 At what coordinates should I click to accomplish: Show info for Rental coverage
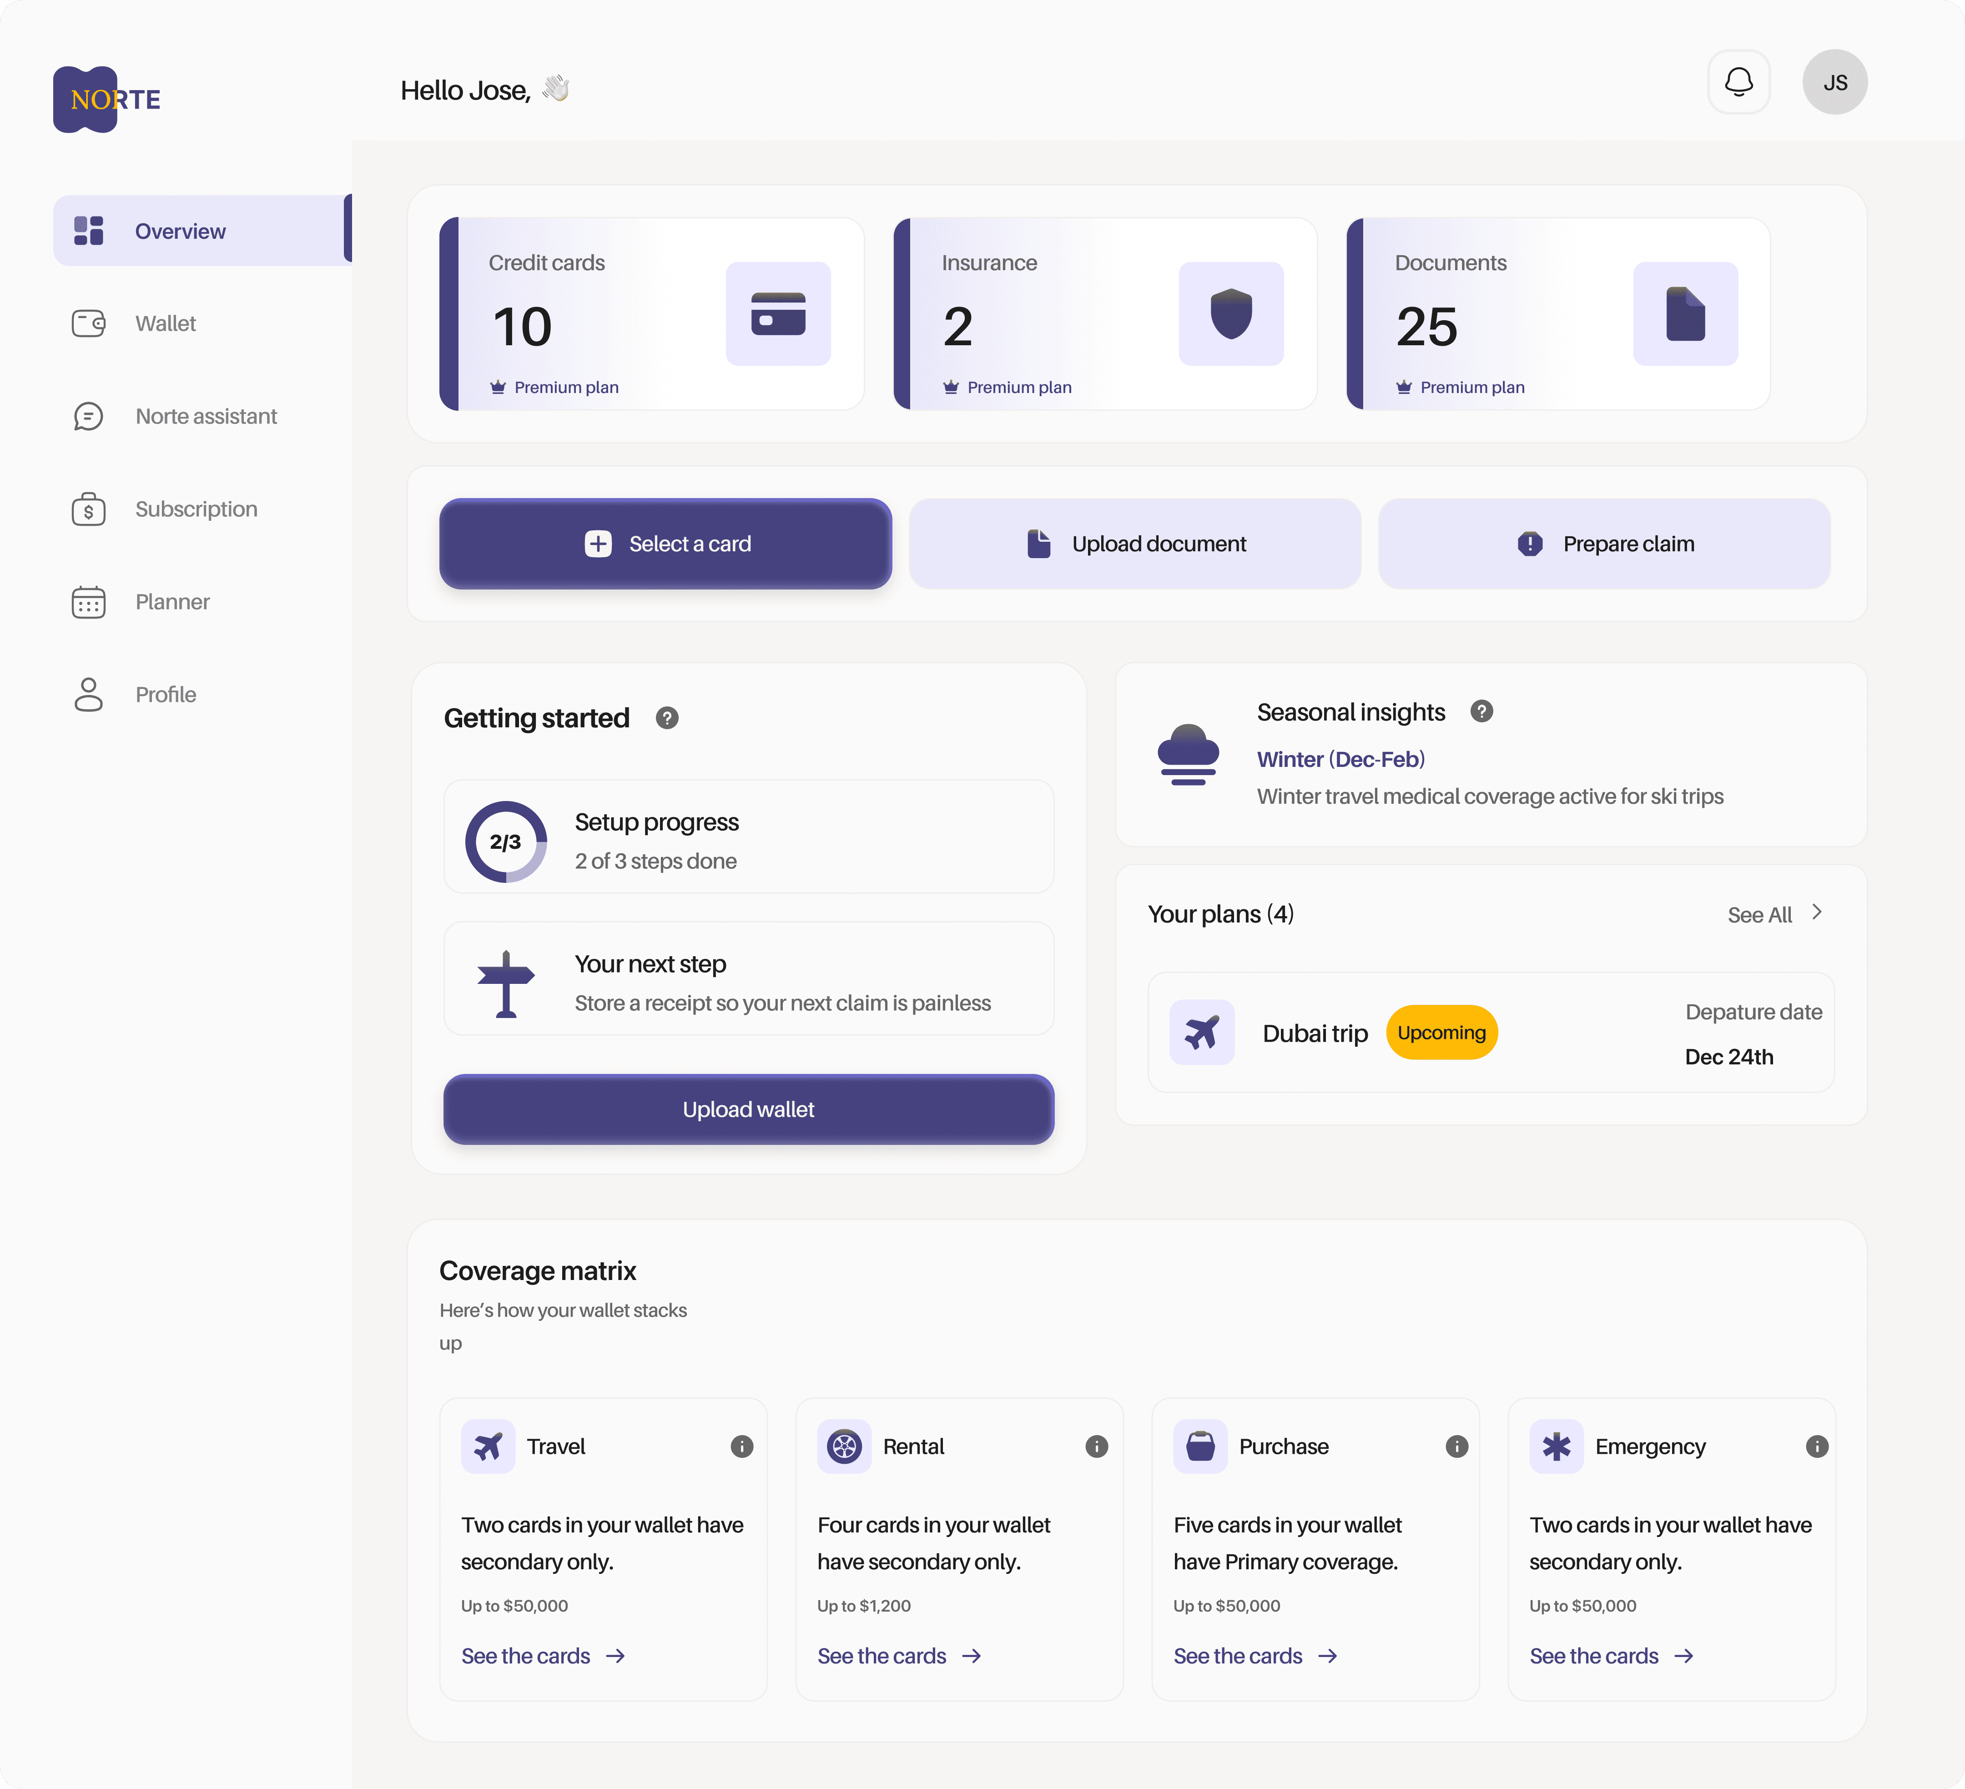[x=1097, y=1446]
